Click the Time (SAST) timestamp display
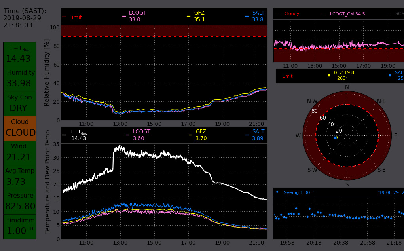404x251 pixels. coord(25,18)
